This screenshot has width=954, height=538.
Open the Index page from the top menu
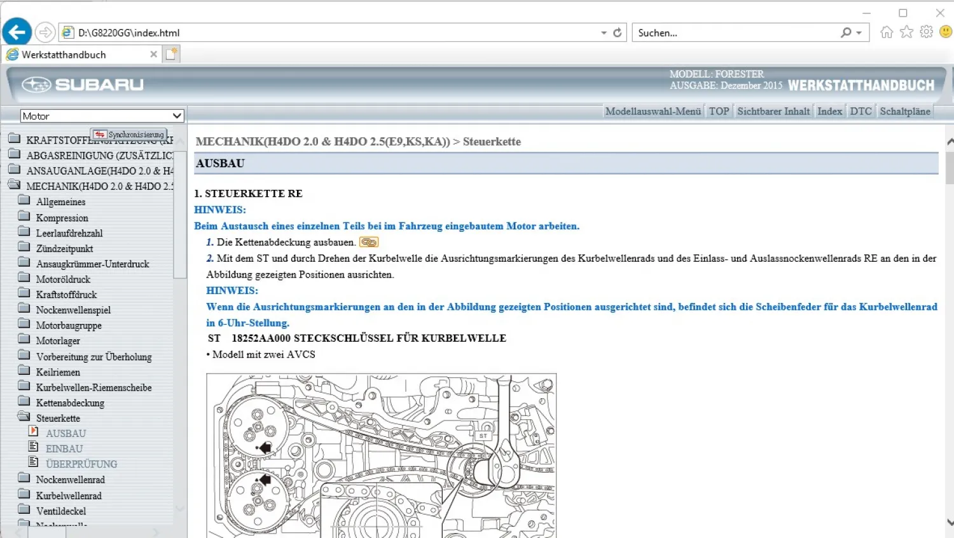tap(829, 111)
